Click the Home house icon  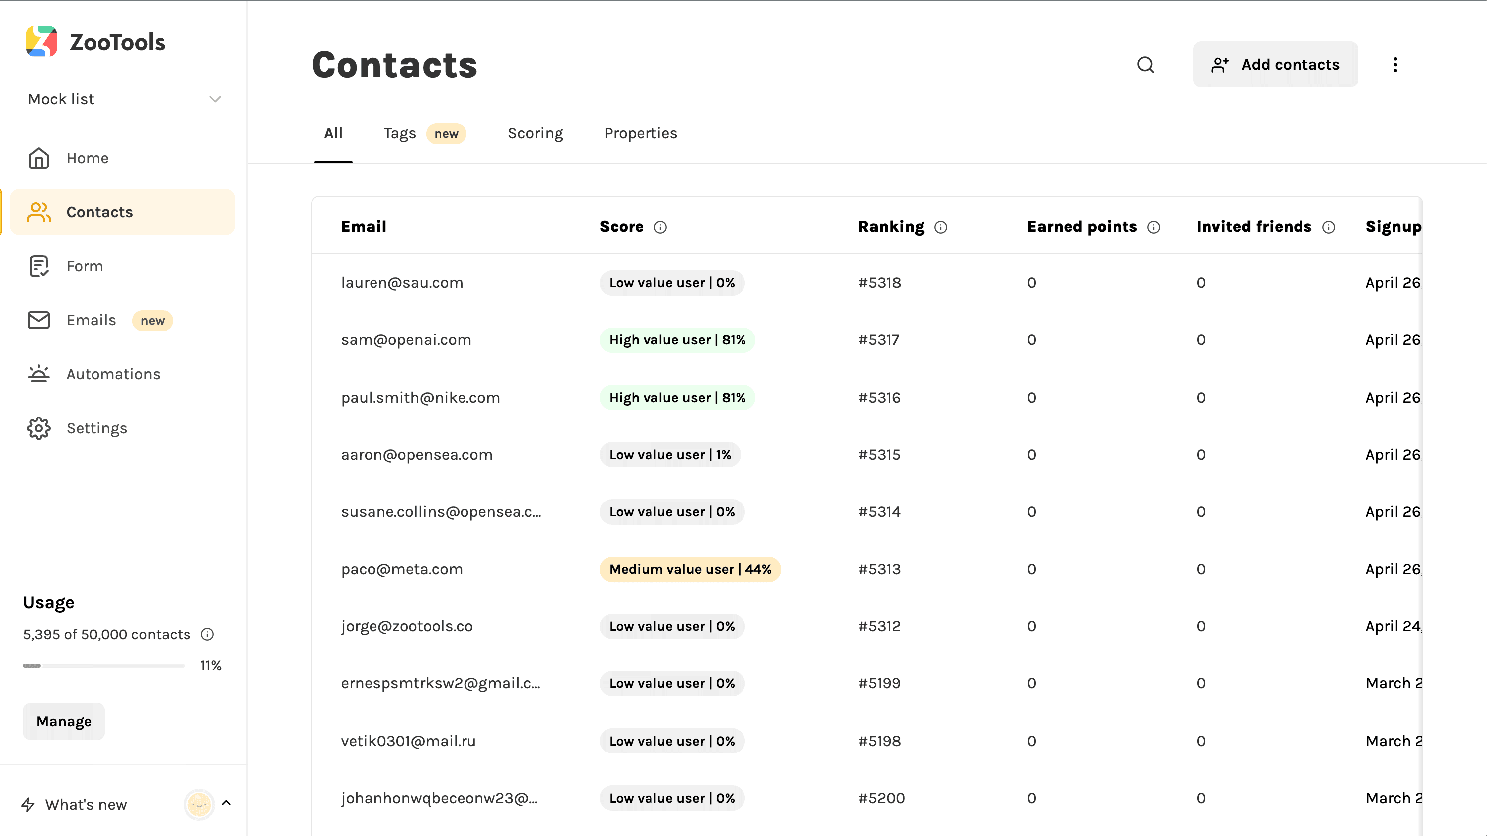coord(39,158)
